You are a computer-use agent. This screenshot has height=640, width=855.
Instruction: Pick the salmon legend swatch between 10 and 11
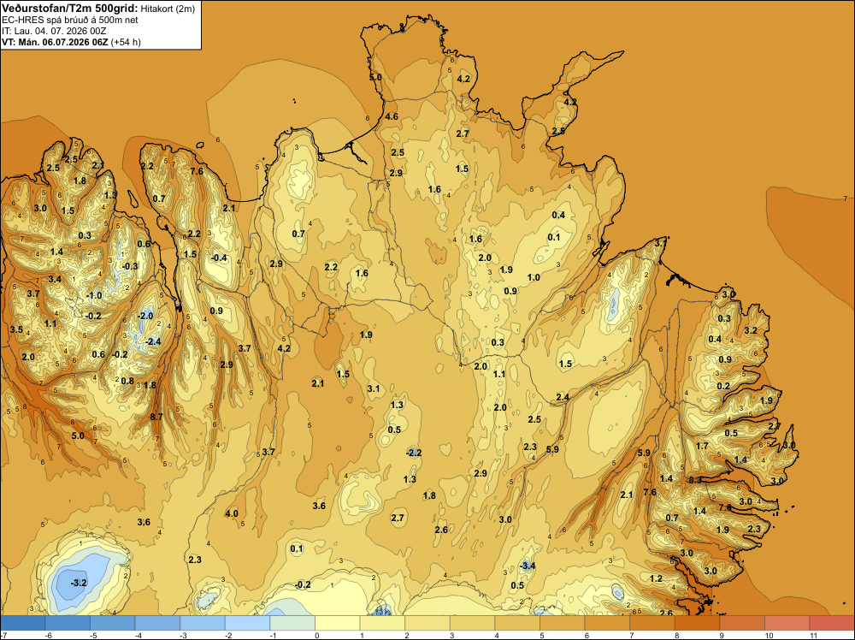tap(787, 623)
